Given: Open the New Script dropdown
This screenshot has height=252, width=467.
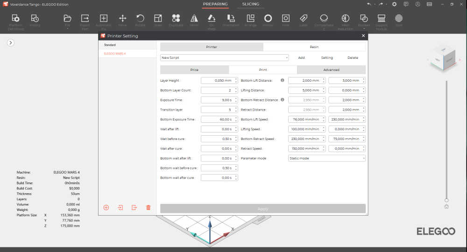Looking at the screenshot, I should point(224,58).
